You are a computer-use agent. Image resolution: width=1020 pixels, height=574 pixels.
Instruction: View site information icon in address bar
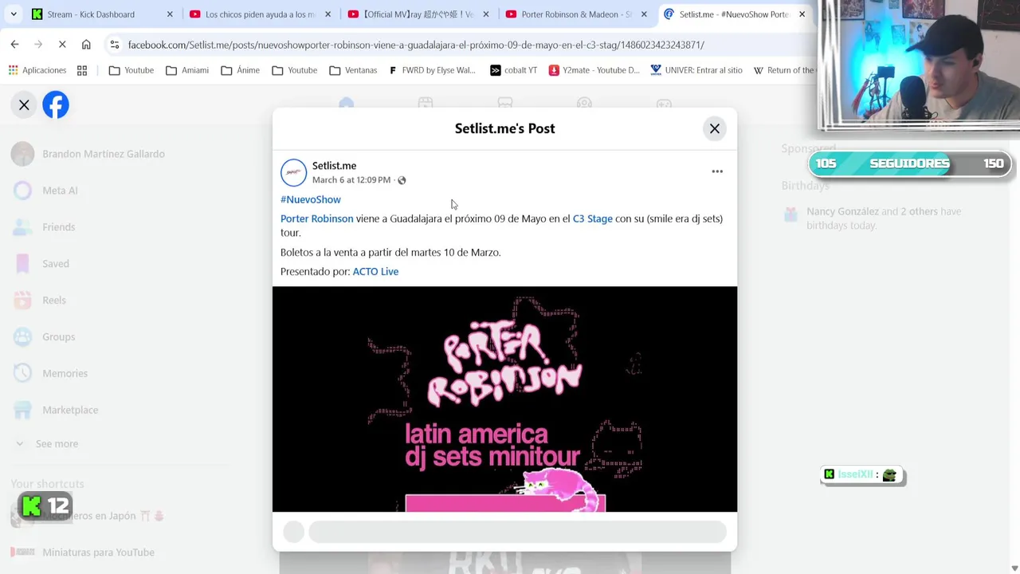115,45
